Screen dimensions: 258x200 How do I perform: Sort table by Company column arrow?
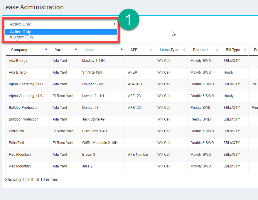point(46,49)
